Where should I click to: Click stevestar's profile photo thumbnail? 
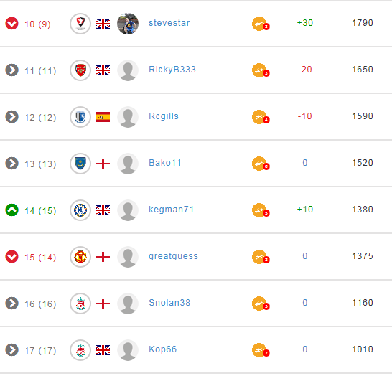coord(128,24)
